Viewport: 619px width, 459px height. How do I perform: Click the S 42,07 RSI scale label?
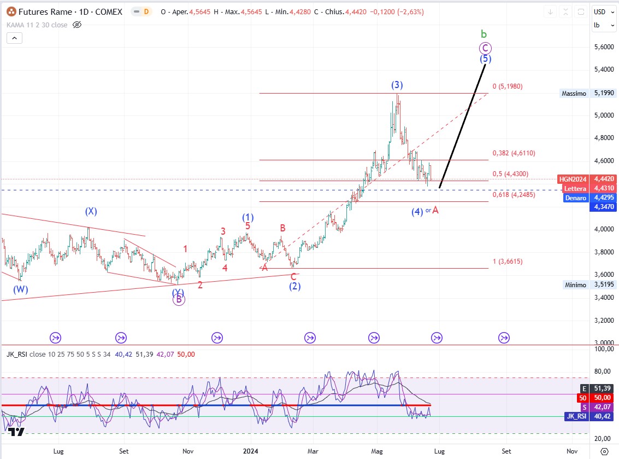click(x=598, y=407)
